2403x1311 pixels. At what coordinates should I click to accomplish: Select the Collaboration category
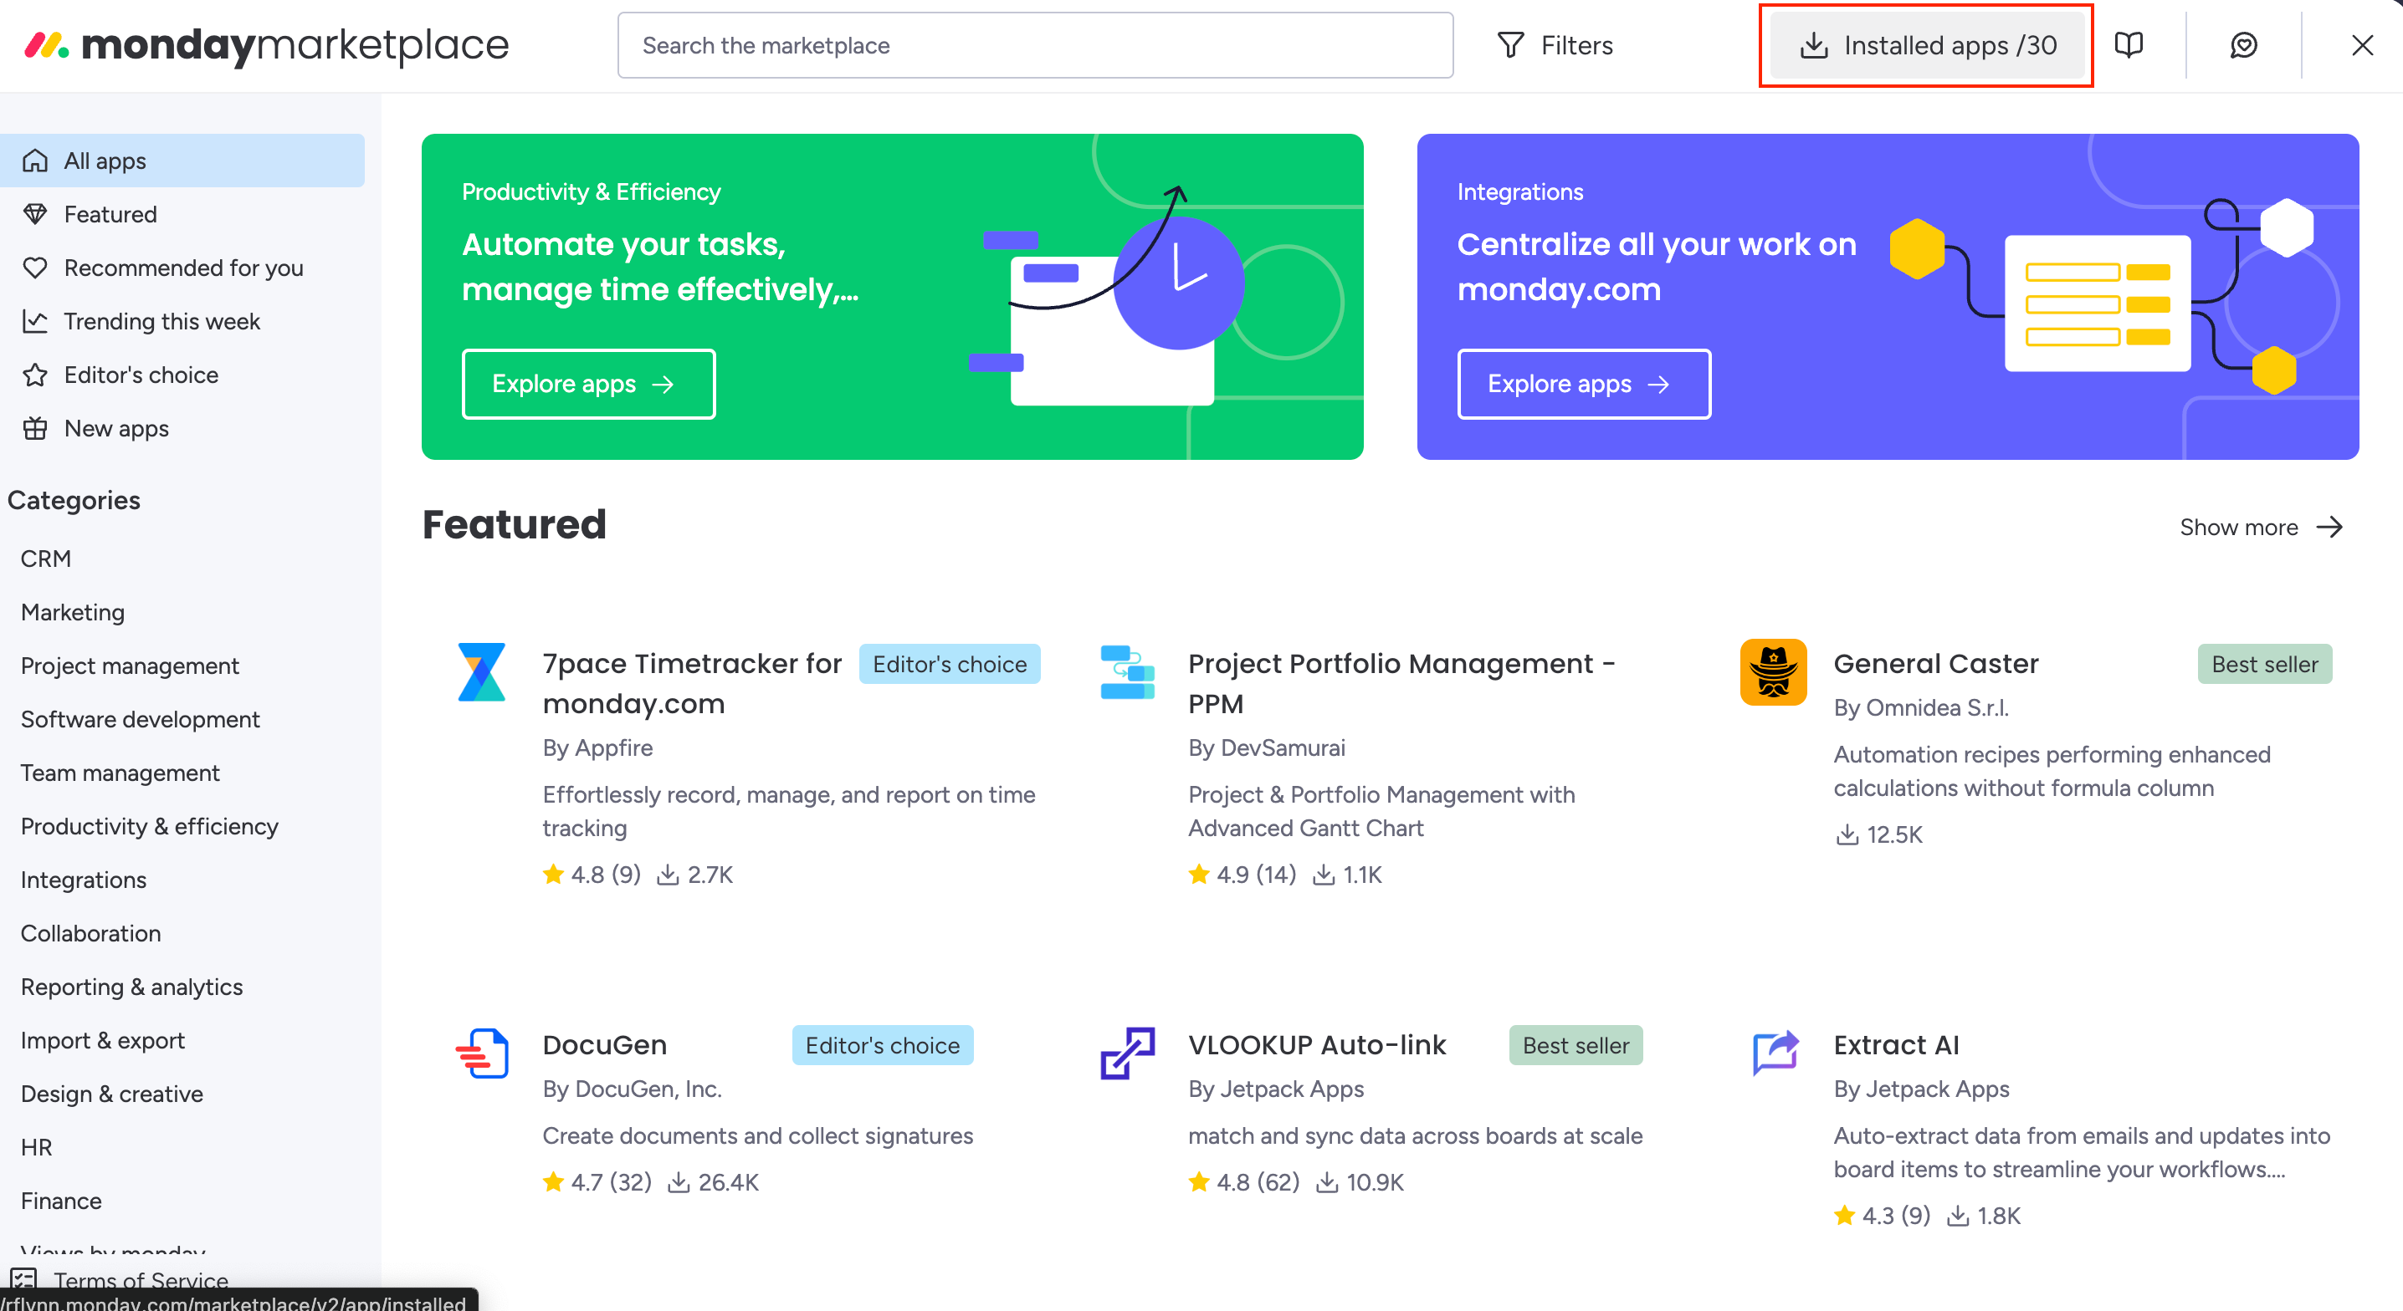(x=90, y=933)
